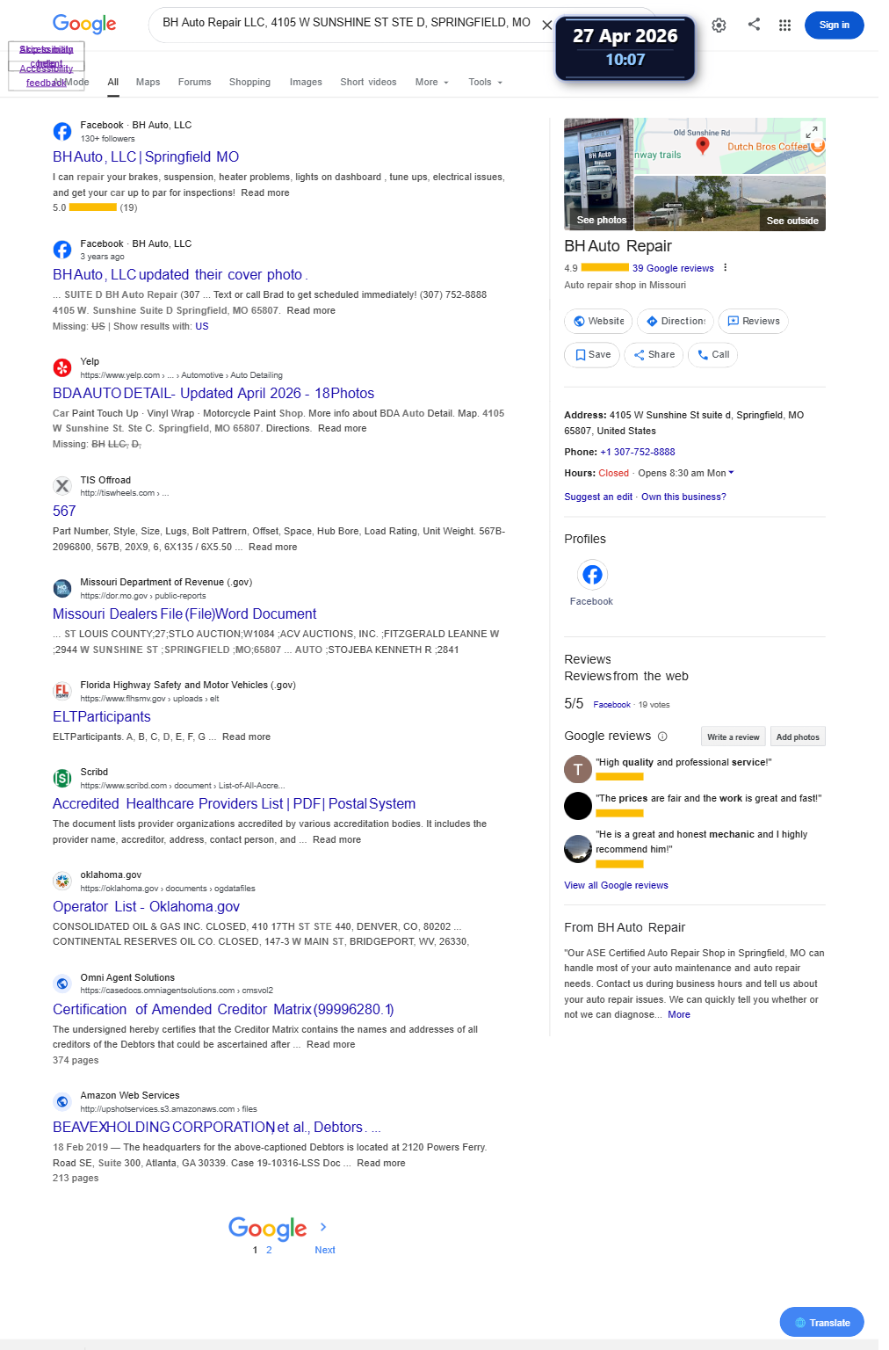
Task: Switch to the Maps tab
Action: coord(148,82)
